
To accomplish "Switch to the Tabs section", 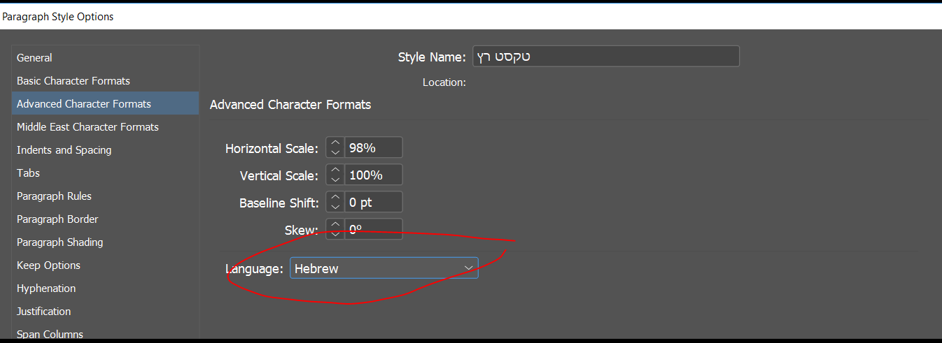I will point(29,173).
